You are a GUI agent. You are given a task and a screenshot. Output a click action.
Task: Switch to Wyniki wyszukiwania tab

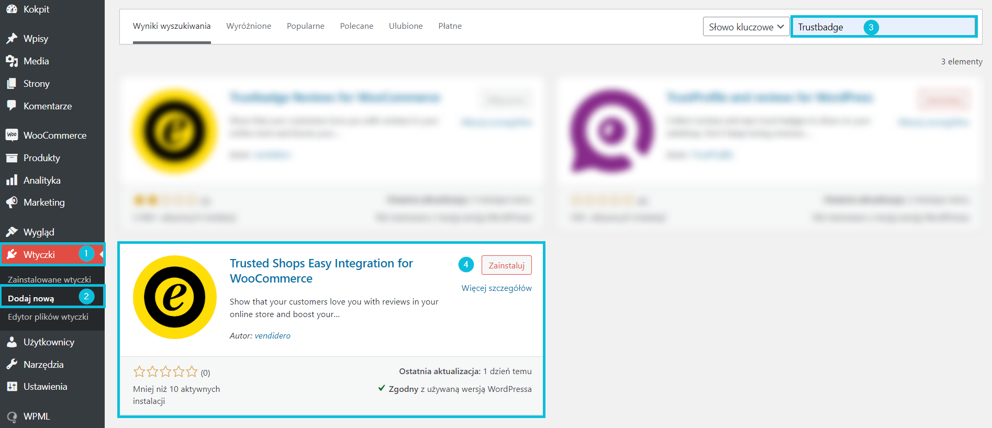click(172, 26)
